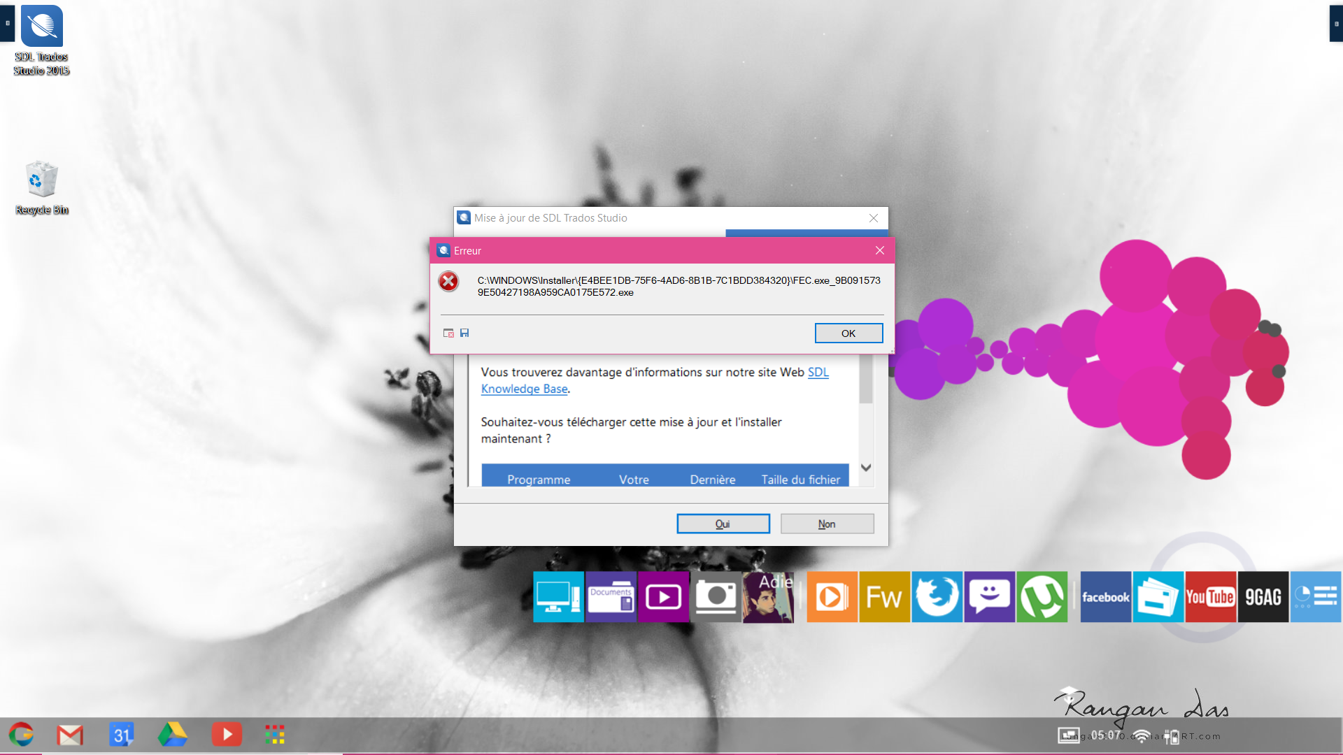Click the error file path text

678,287
